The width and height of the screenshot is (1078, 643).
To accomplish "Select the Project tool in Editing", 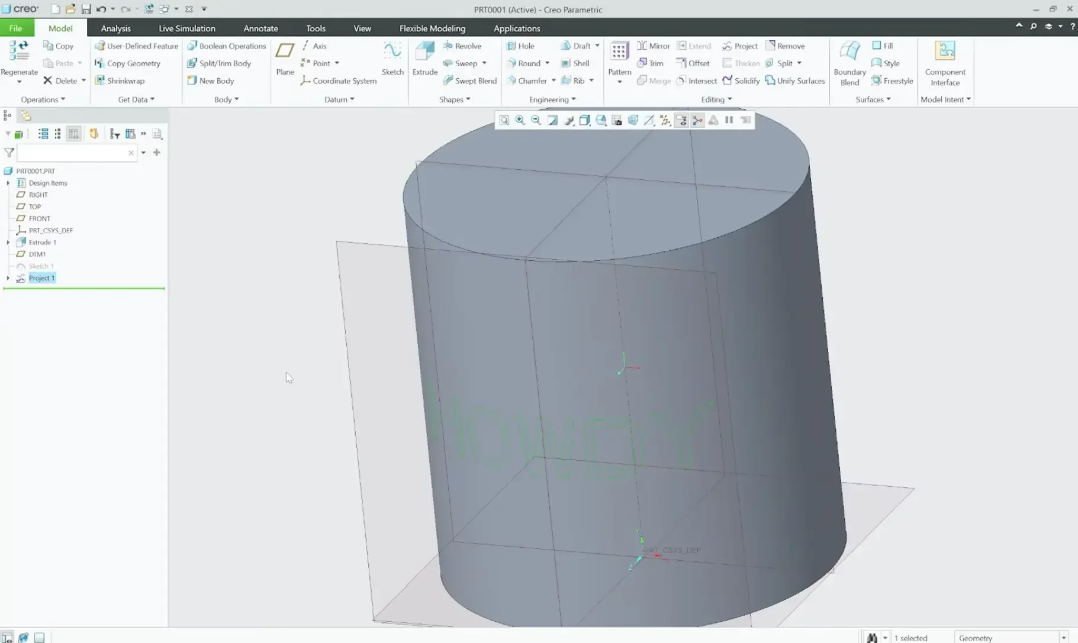I will (x=740, y=46).
